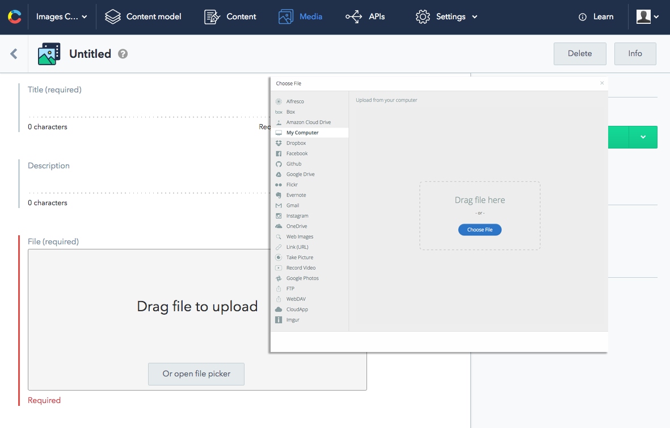670x428 pixels.
Task: Click the blue Choose File button
Action: (x=480, y=230)
